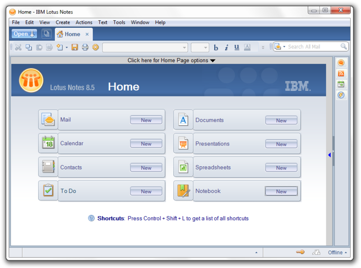The image size is (361, 268).
Task: Open the File menu
Action: (16, 22)
